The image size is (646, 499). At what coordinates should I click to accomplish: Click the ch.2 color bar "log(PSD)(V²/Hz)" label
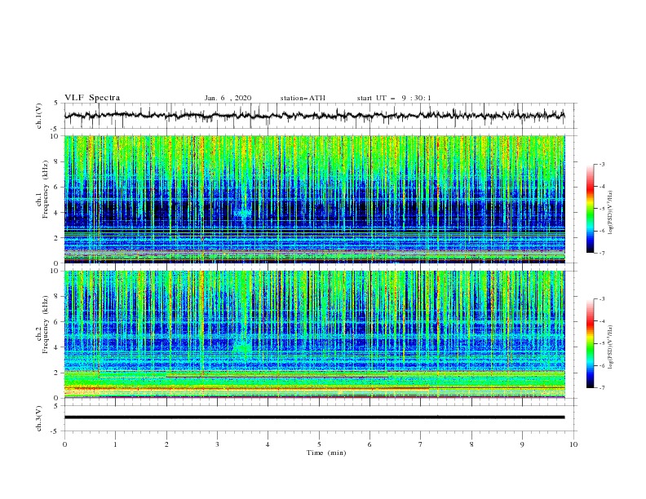pyautogui.click(x=610, y=347)
